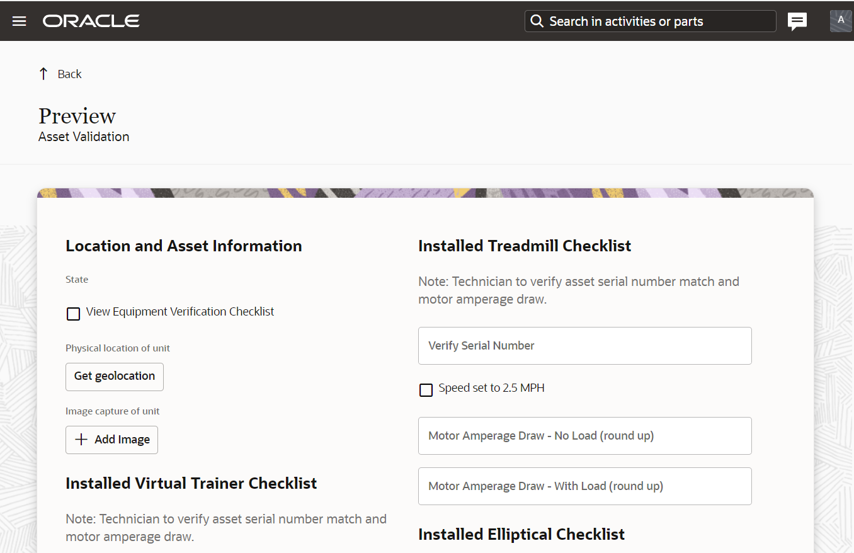The width and height of the screenshot is (854, 553).
Task: Click the Location and Asset Information heading
Action: tap(183, 246)
